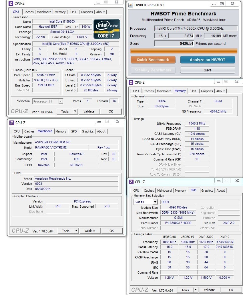Click Validate in the Mainboard window

pyautogui.click(x=90, y=231)
